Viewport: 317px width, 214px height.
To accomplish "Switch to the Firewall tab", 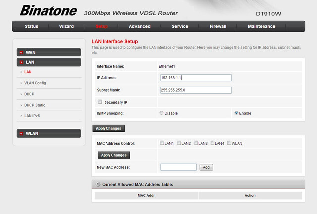I will tap(218, 26).
